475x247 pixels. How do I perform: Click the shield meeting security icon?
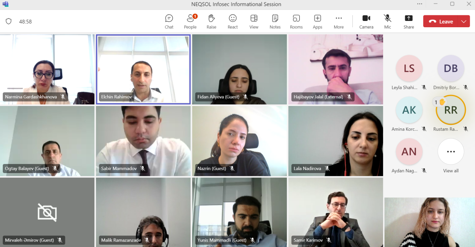point(9,21)
